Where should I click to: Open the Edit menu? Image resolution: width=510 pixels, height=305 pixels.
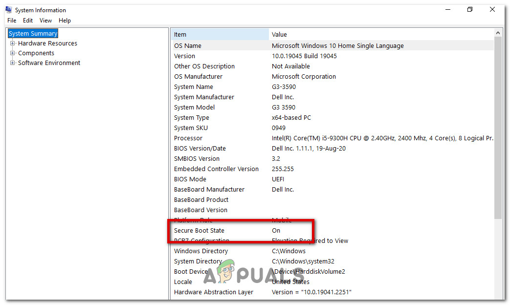28,21
